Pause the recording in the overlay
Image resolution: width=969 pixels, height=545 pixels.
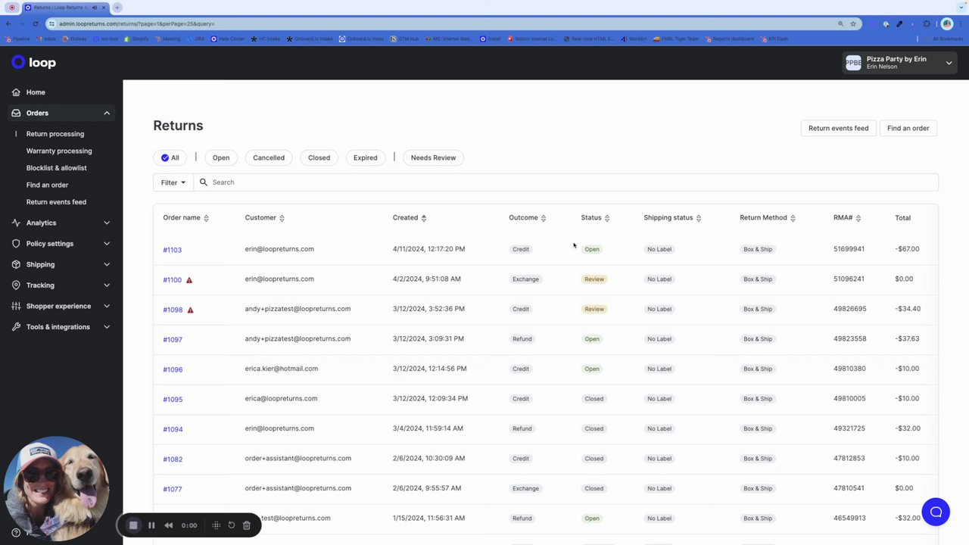(x=151, y=525)
